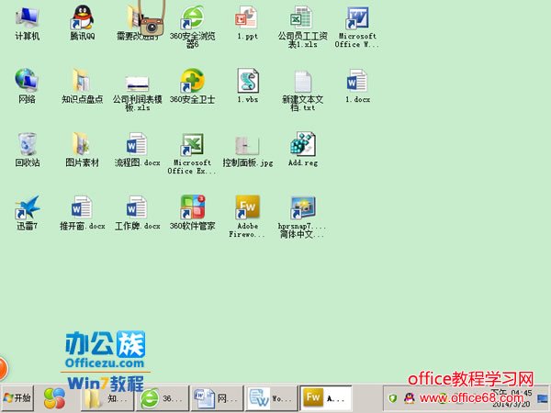This screenshot has height=413, width=551.
Task: Click the colorful pinwheel taskbar icon
Action: click(x=54, y=398)
